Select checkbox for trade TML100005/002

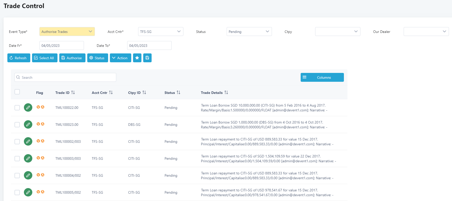pos(17,192)
